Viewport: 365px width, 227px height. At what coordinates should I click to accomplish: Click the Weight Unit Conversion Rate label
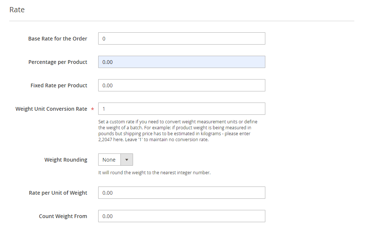pyautogui.click(x=51, y=109)
